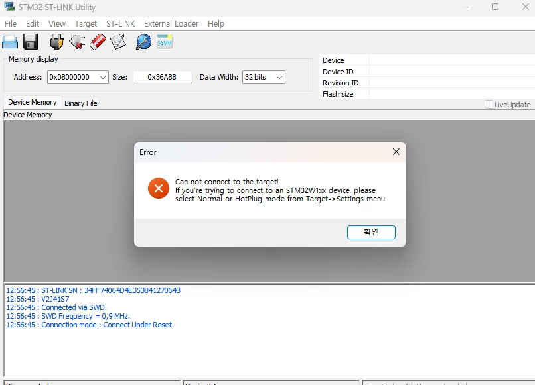
Task: Select the Device Memory tab
Action: point(33,102)
